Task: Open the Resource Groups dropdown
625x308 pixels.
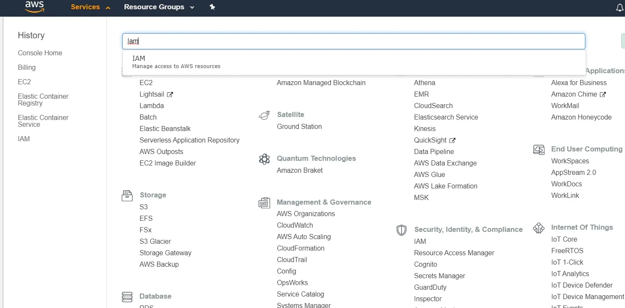Action: (159, 7)
